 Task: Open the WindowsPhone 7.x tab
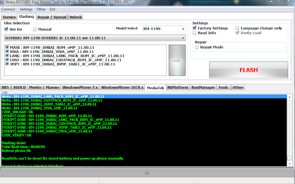(x=80, y=87)
